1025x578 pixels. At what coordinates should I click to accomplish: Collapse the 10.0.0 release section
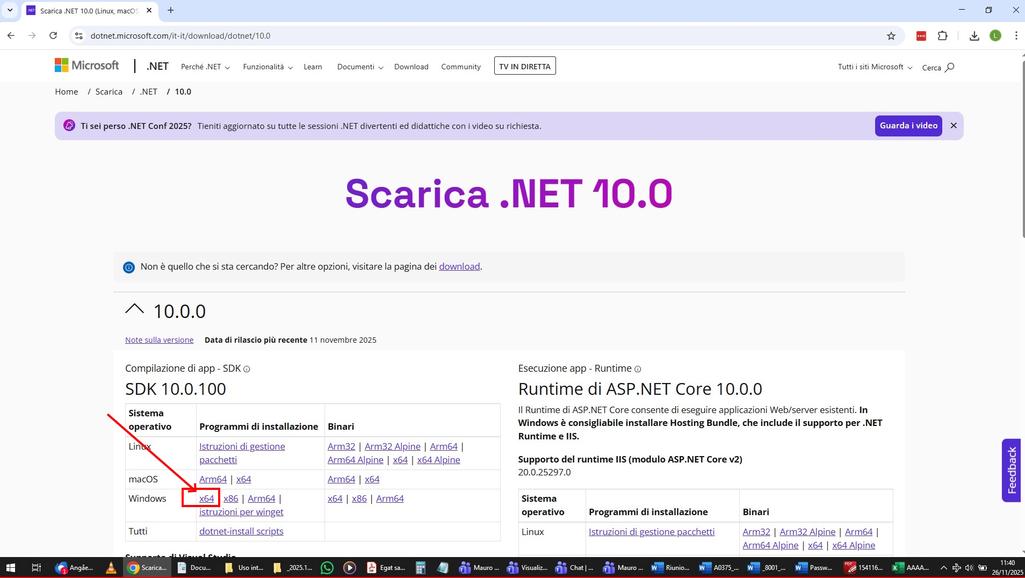[x=134, y=309]
